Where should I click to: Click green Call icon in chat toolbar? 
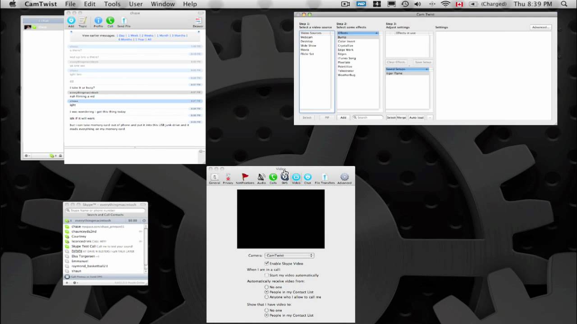pos(110,22)
